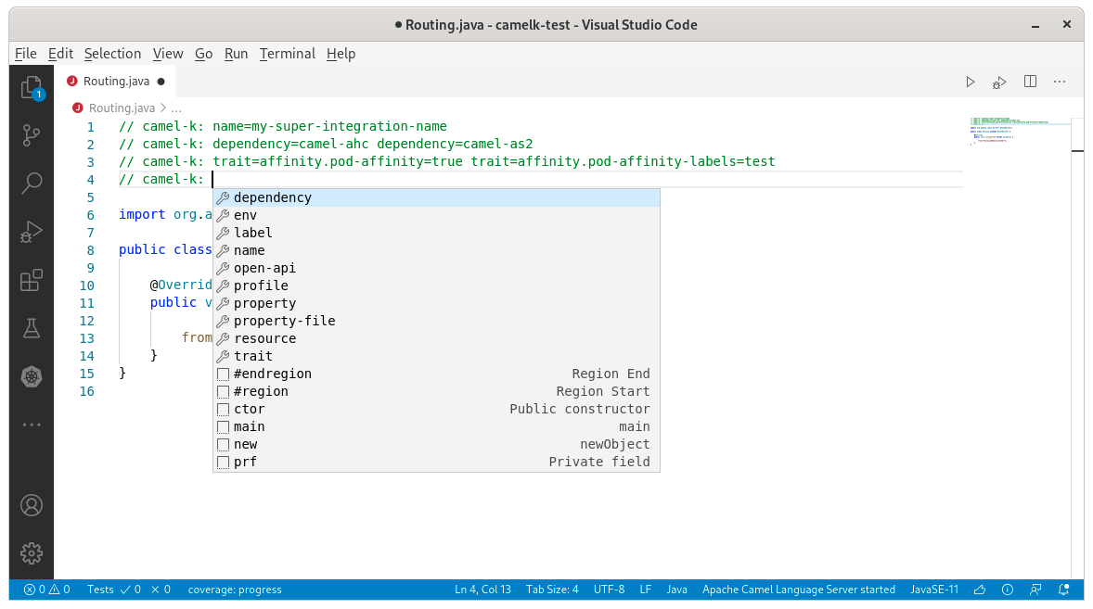The image size is (1093, 609).
Task: Open the Kubernetes view
Action: tap(32, 375)
